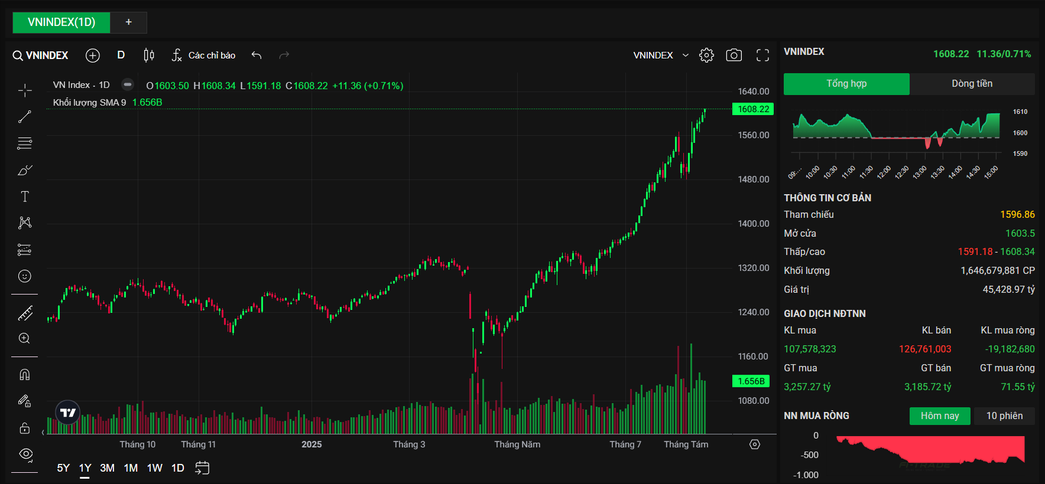Toggle lock all drawings padlock

tap(25, 428)
